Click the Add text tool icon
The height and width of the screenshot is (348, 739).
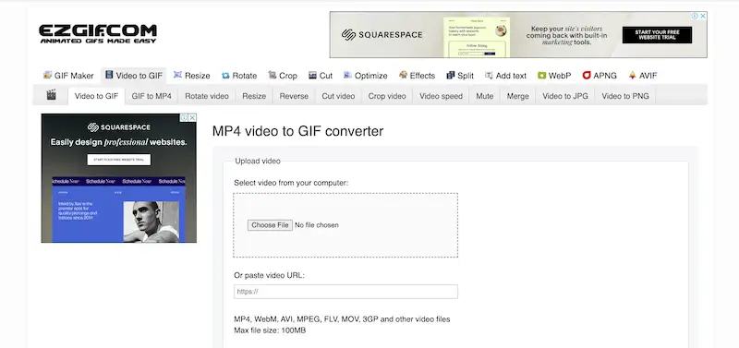[489, 76]
